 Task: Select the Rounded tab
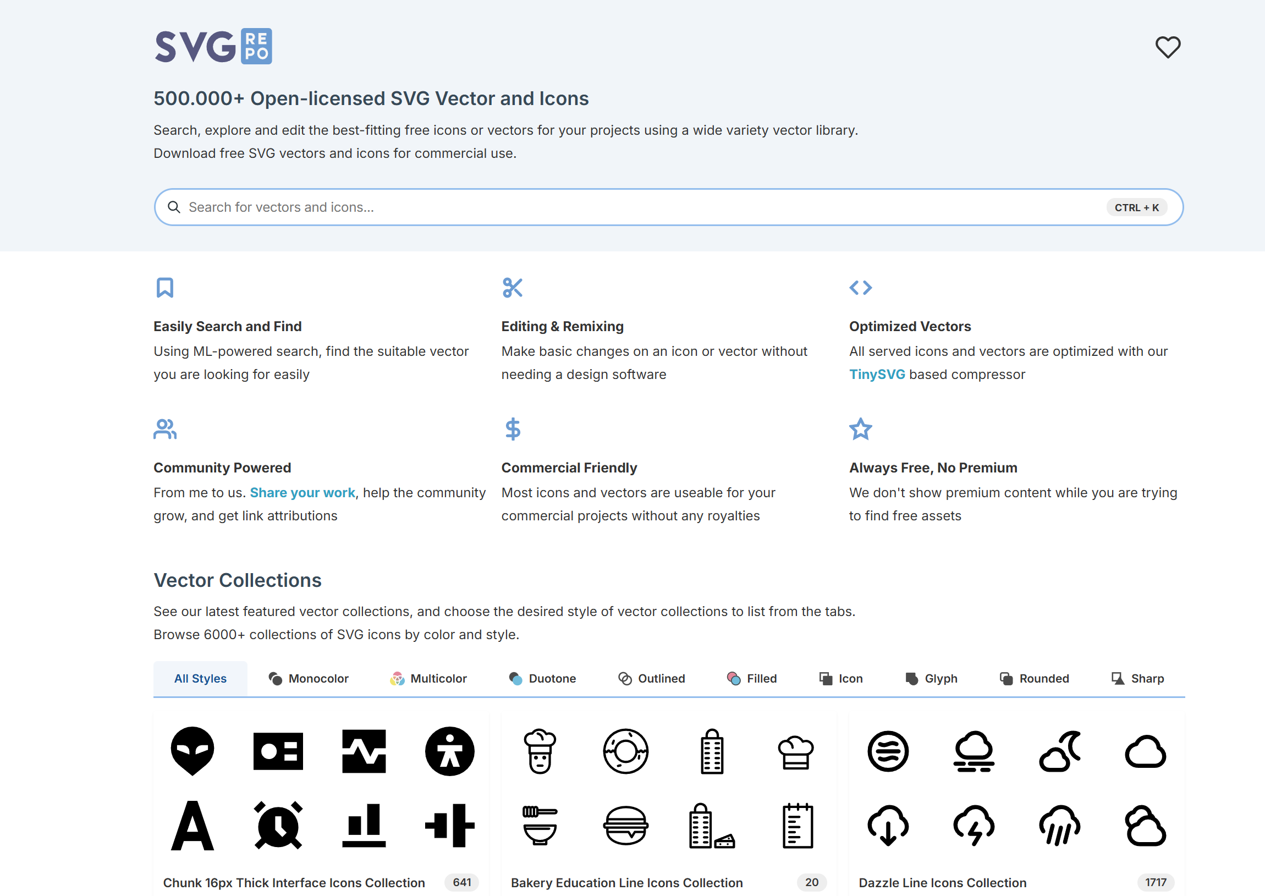click(x=1035, y=678)
